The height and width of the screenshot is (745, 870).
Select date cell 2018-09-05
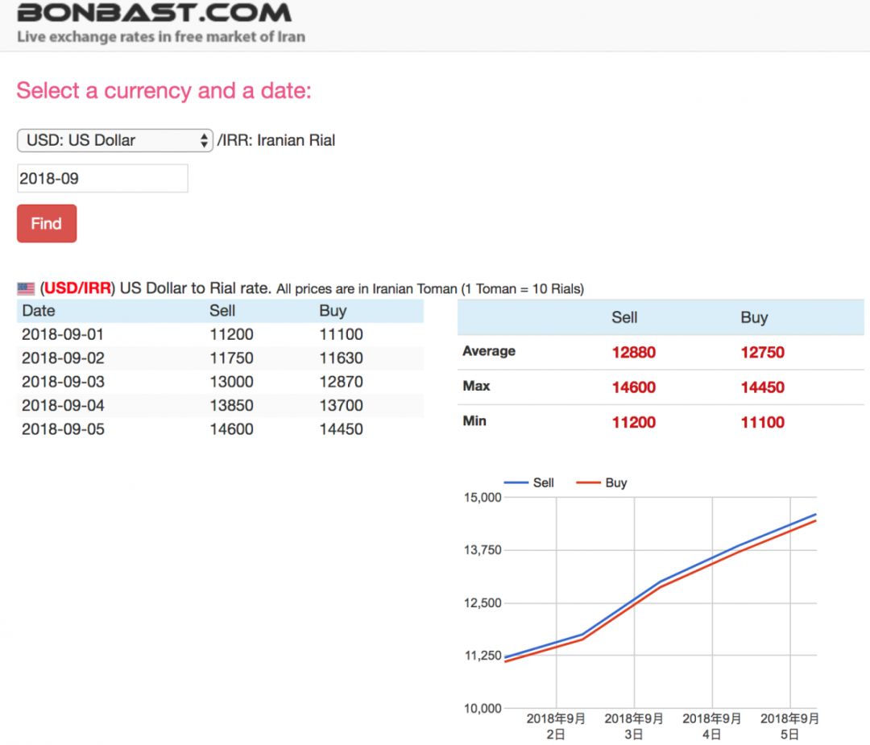pos(63,429)
